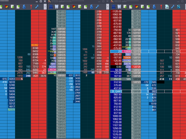Click the paintbrush clear icon in the UBZ25 toolbar
This screenshot has width=186, height=139.
pos(137,7)
